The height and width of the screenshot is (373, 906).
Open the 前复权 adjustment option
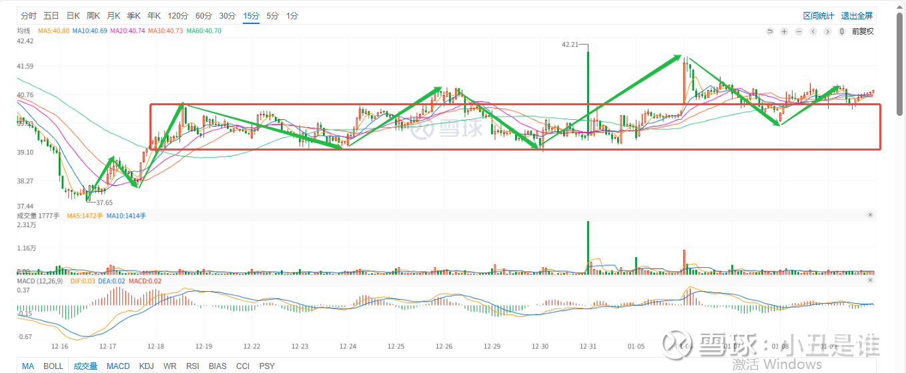click(x=863, y=31)
